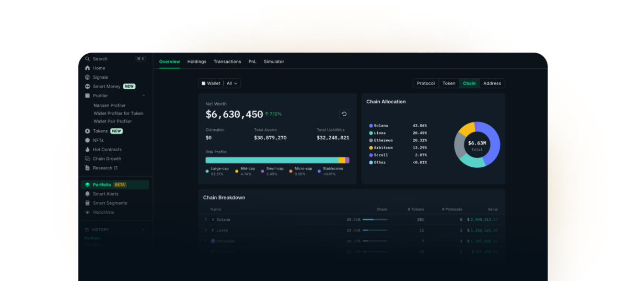Select Token allocation view

[x=449, y=83]
